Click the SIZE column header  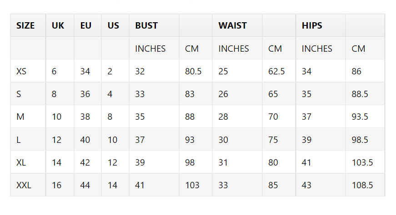[x=25, y=25]
